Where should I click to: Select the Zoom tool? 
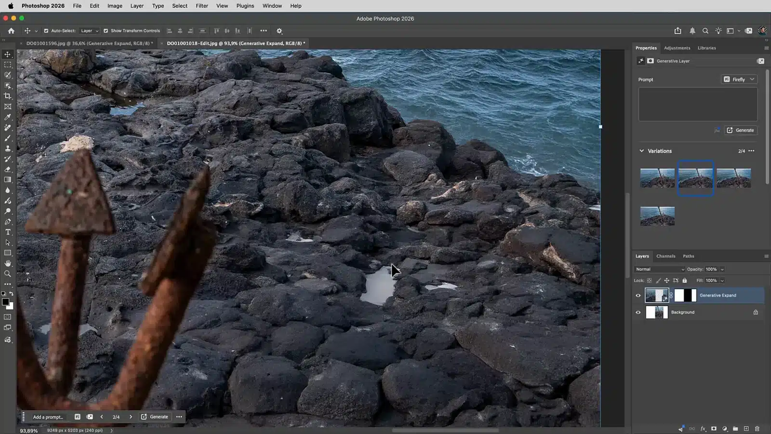8,274
